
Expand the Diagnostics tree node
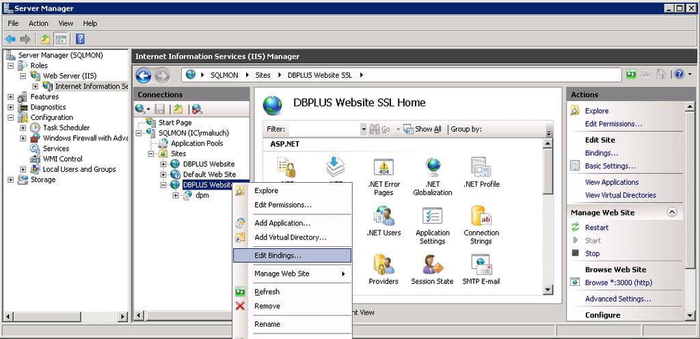click(11, 107)
